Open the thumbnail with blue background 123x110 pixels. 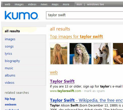point(80,53)
